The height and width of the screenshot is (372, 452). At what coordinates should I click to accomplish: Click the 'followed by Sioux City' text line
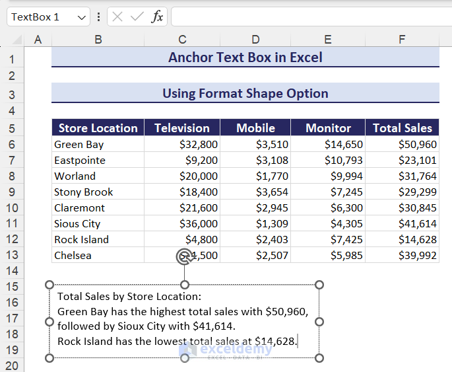146,326
